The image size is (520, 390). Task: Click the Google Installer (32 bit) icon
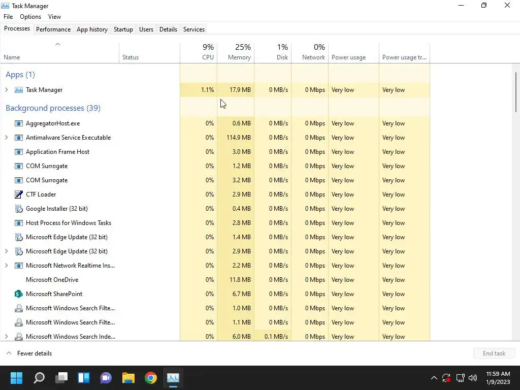19,209
